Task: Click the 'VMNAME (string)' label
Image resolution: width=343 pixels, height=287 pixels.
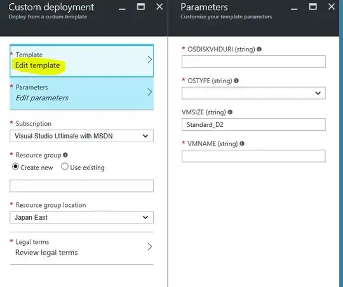Action: click(x=213, y=143)
